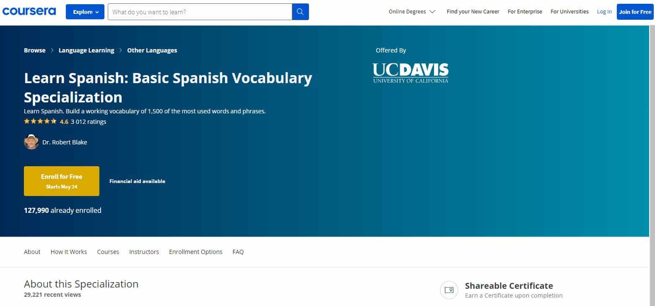Click the Log In link
This screenshot has height=306, width=655.
pyautogui.click(x=604, y=12)
